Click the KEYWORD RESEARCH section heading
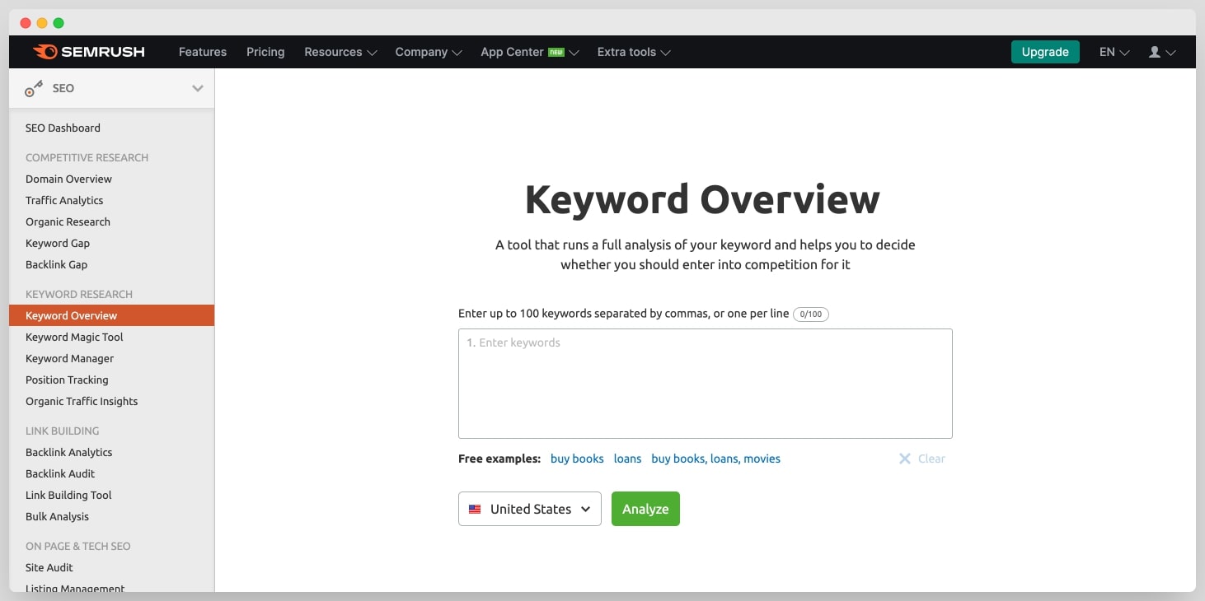This screenshot has height=601, width=1205. pos(79,294)
